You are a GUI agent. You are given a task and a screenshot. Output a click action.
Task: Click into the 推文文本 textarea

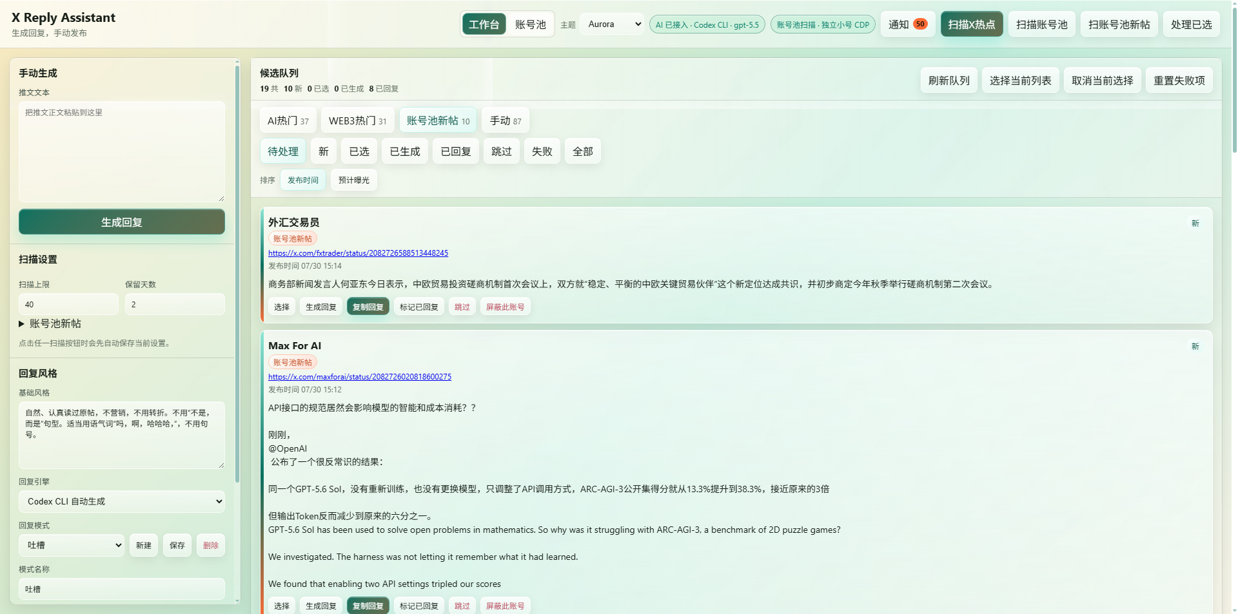point(122,152)
